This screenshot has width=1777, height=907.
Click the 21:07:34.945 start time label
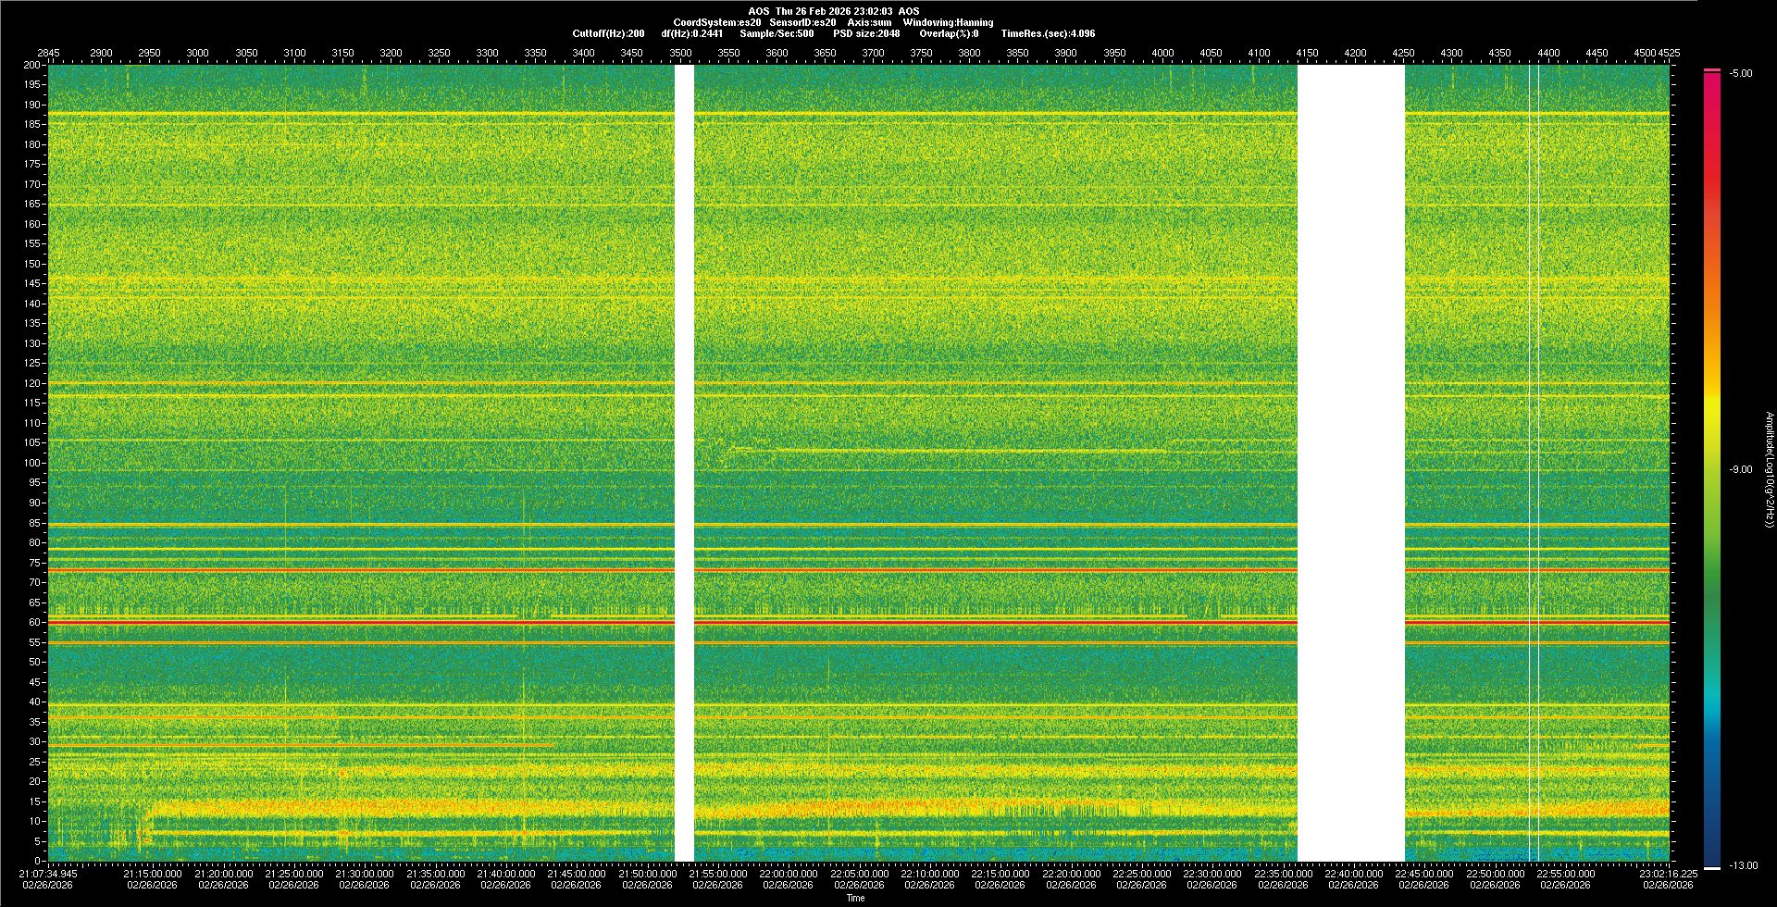48,873
